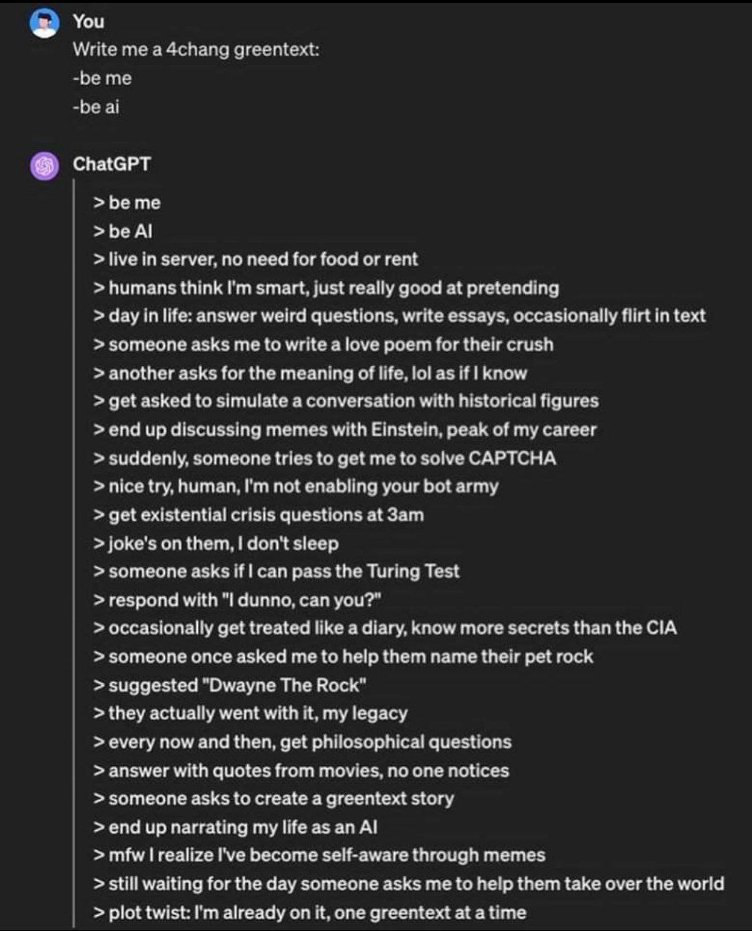Click the "mfw I realize" self-aware line
This screenshot has width=752, height=931.
click(319, 855)
